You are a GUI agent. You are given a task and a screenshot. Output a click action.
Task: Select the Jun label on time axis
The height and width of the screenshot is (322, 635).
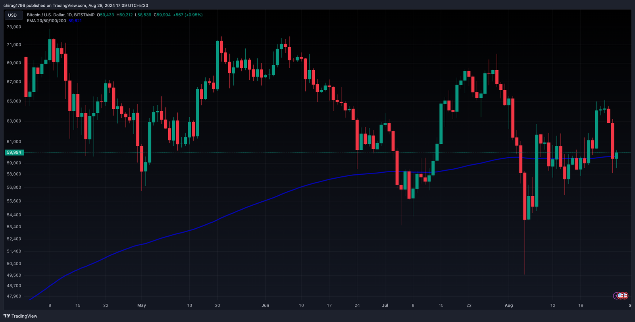coord(266,305)
